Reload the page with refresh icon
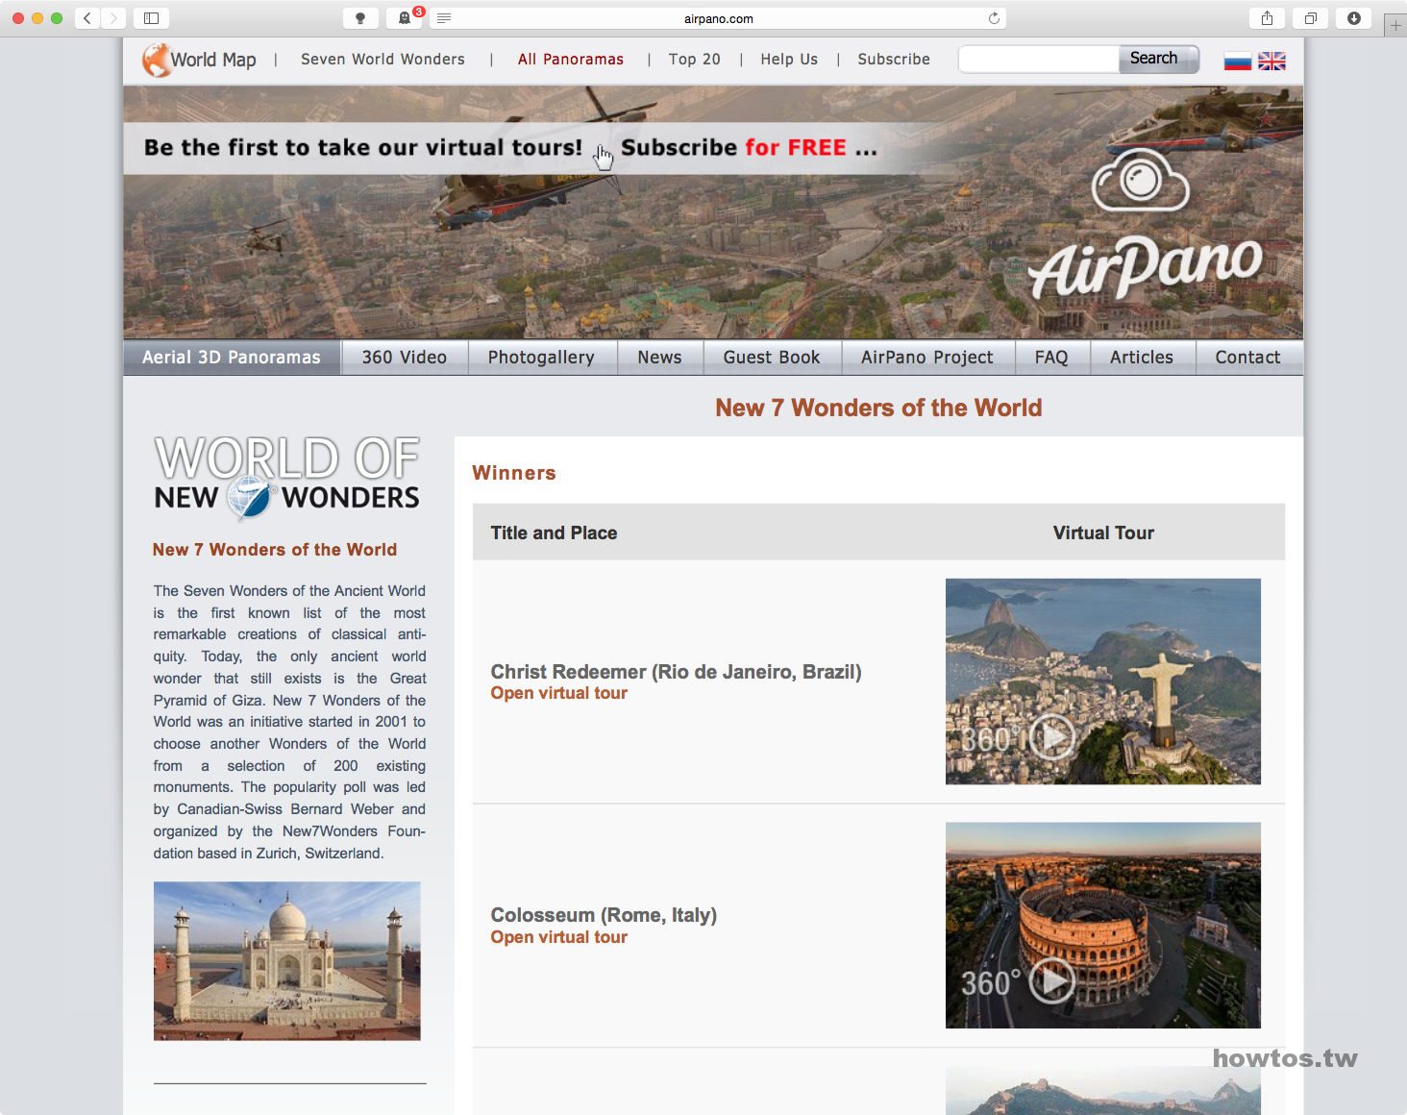Viewport: 1407px width, 1115px height. [994, 18]
